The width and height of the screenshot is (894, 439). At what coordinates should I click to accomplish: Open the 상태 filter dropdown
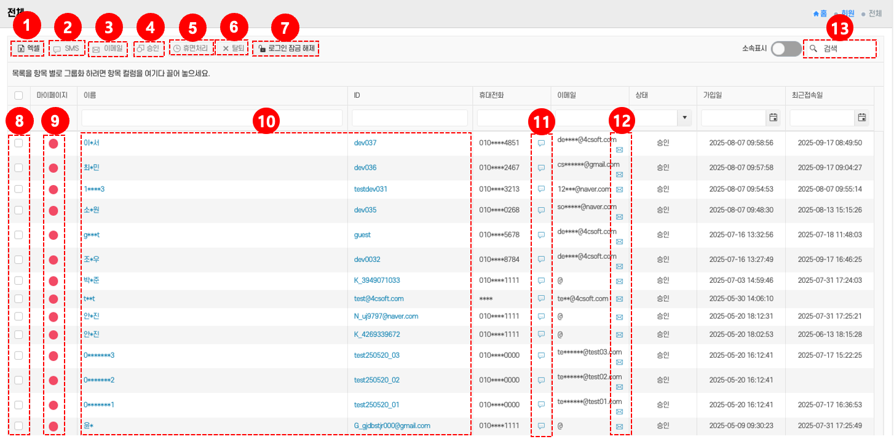[x=684, y=117]
